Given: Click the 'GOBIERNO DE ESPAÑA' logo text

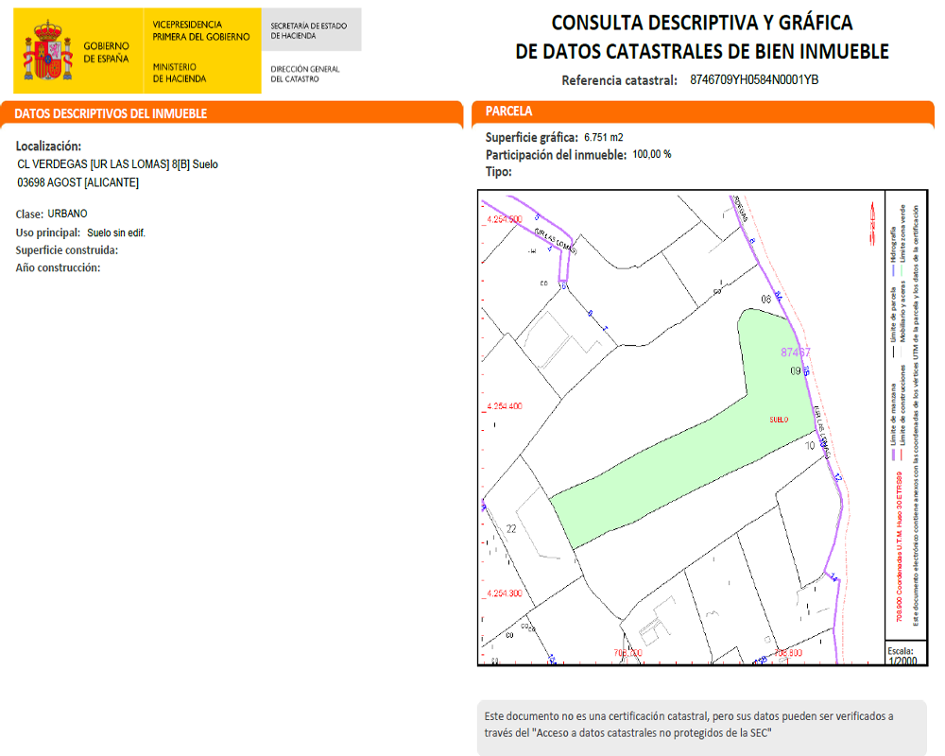Looking at the screenshot, I should click(106, 53).
